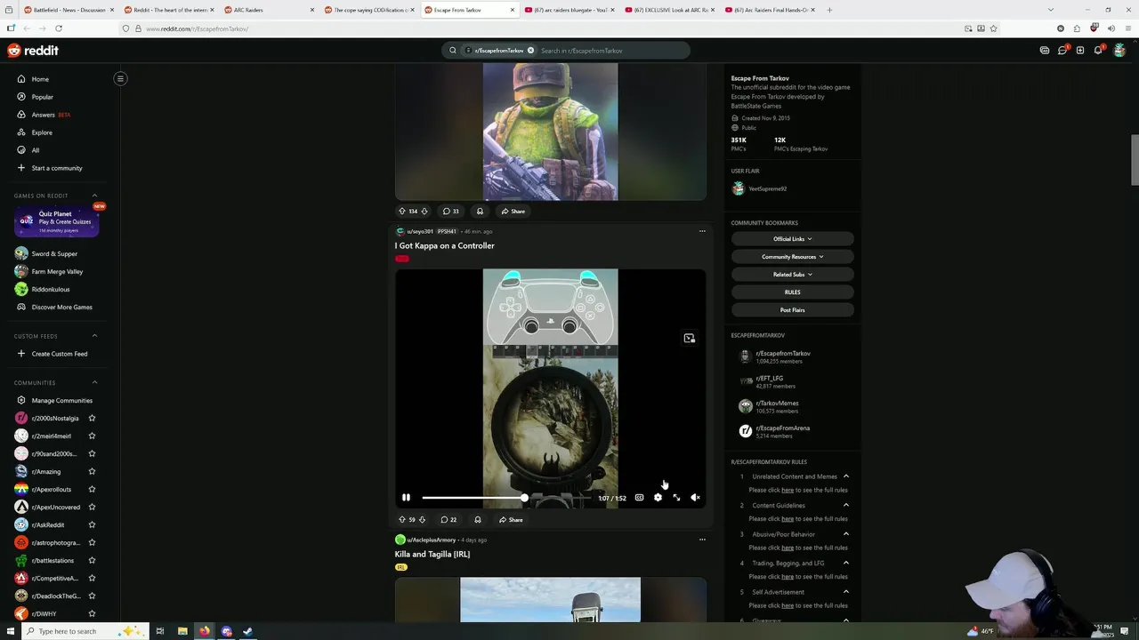Open Reddit chat icon in header
Viewport: 1139px width, 640px height.
click(1062, 51)
